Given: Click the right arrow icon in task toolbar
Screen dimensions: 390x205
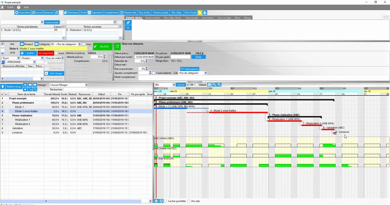Looking at the screenshot, I should click(35, 85).
